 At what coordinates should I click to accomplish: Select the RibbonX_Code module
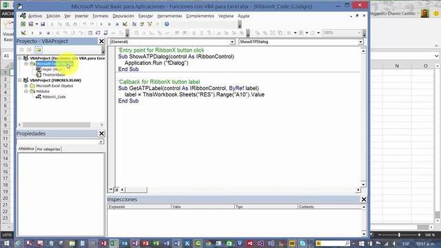point(54,97)
